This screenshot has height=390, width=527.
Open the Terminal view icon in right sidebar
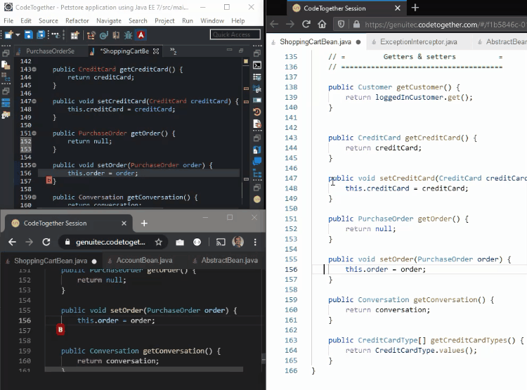[258, 65]
